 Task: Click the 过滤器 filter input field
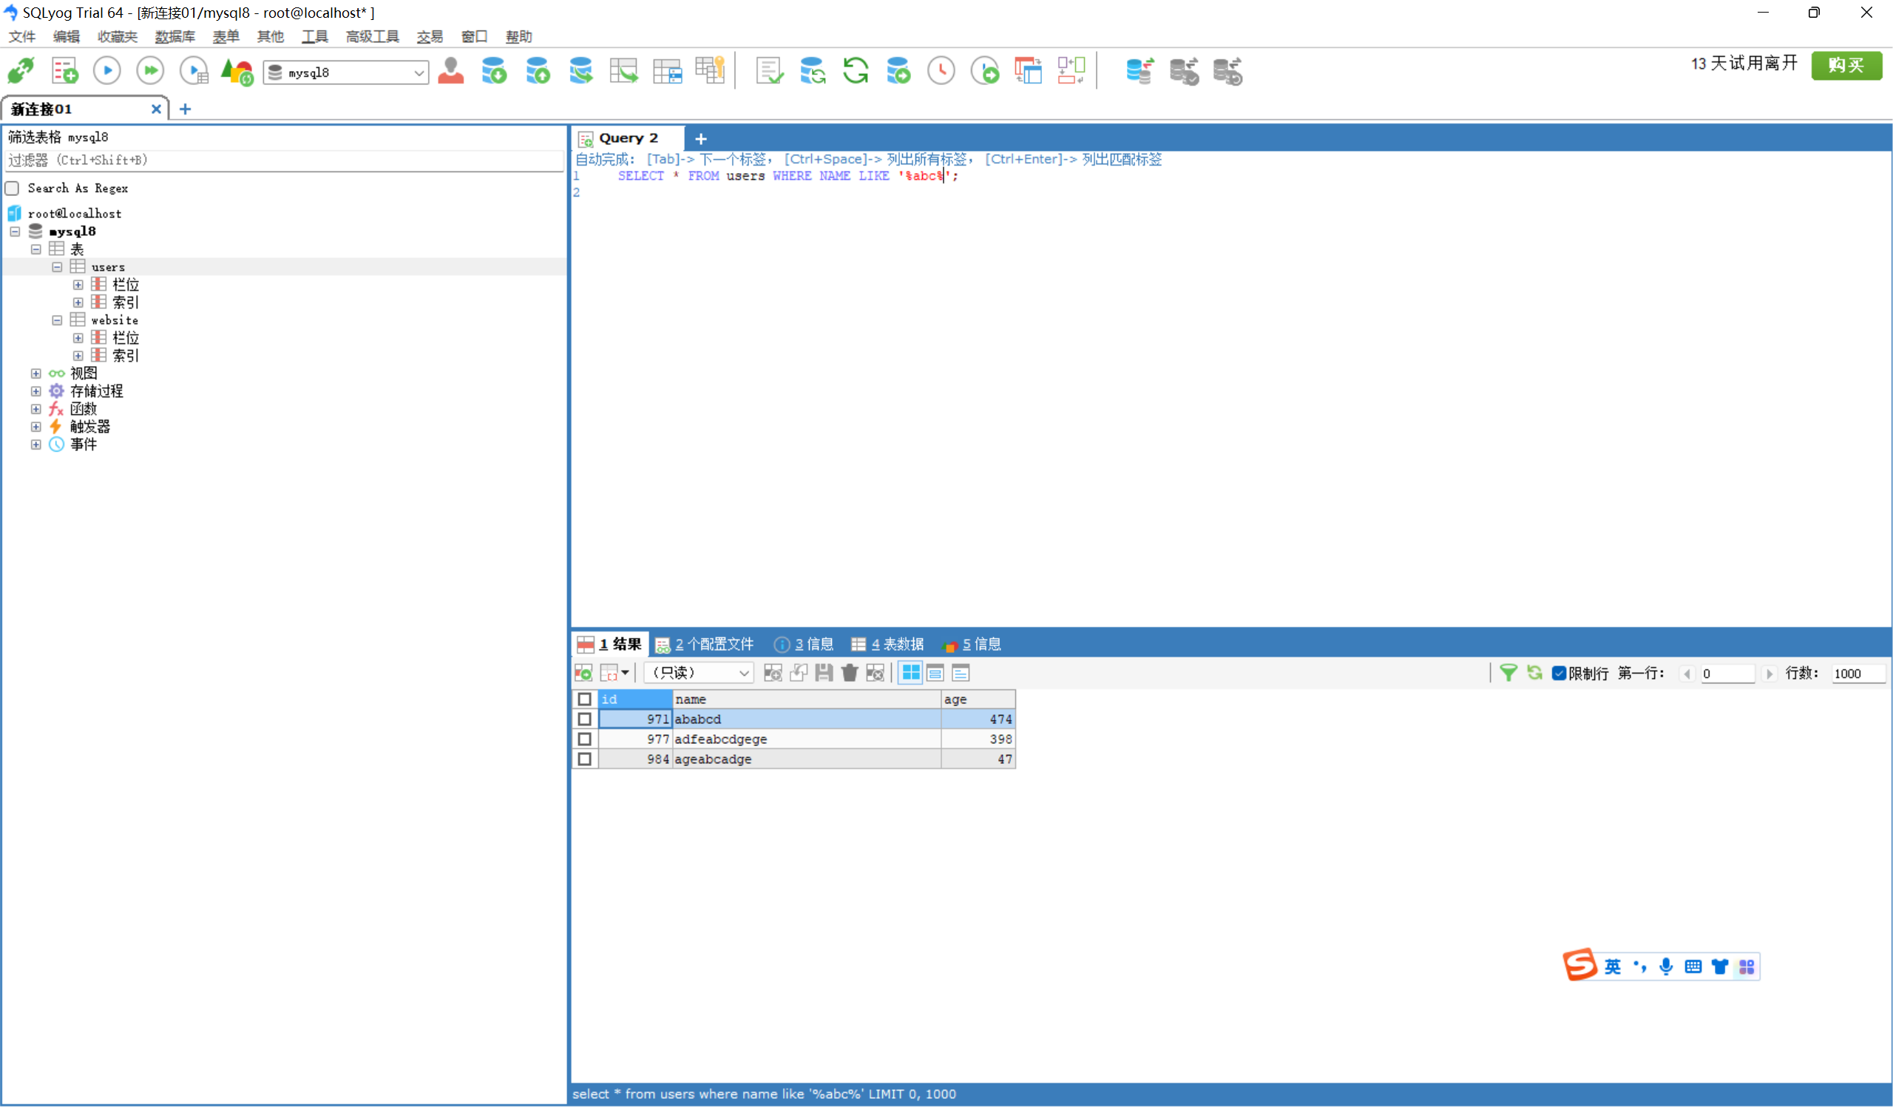284,160
